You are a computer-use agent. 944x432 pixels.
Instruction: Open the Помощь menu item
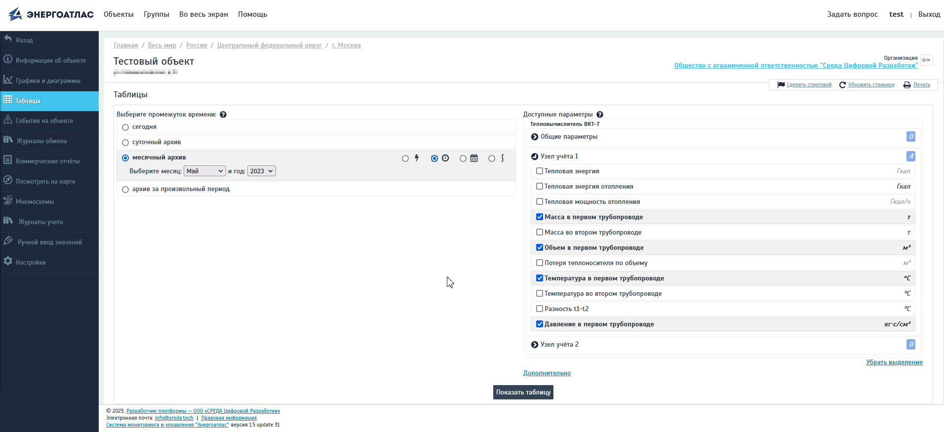252,14
